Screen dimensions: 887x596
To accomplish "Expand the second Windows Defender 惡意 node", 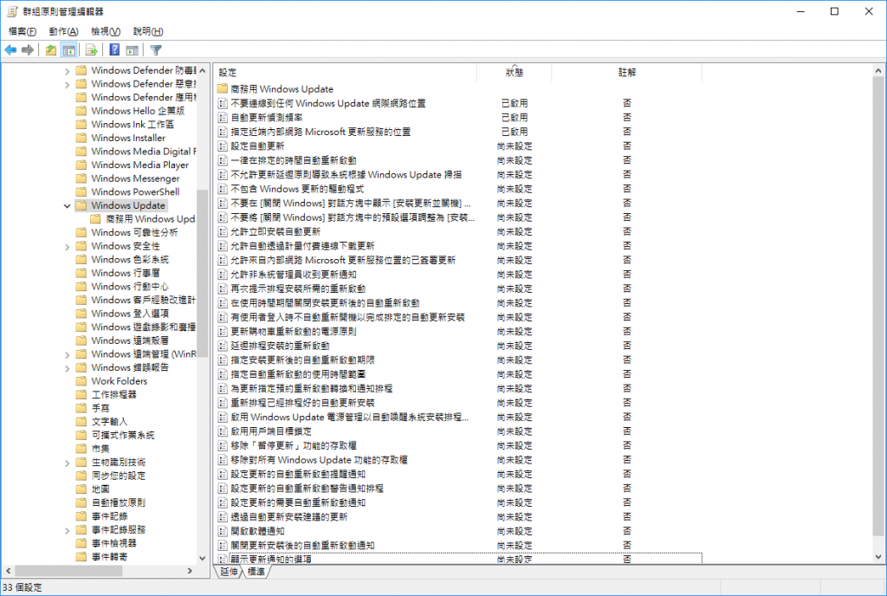I will tap(68, 84).
